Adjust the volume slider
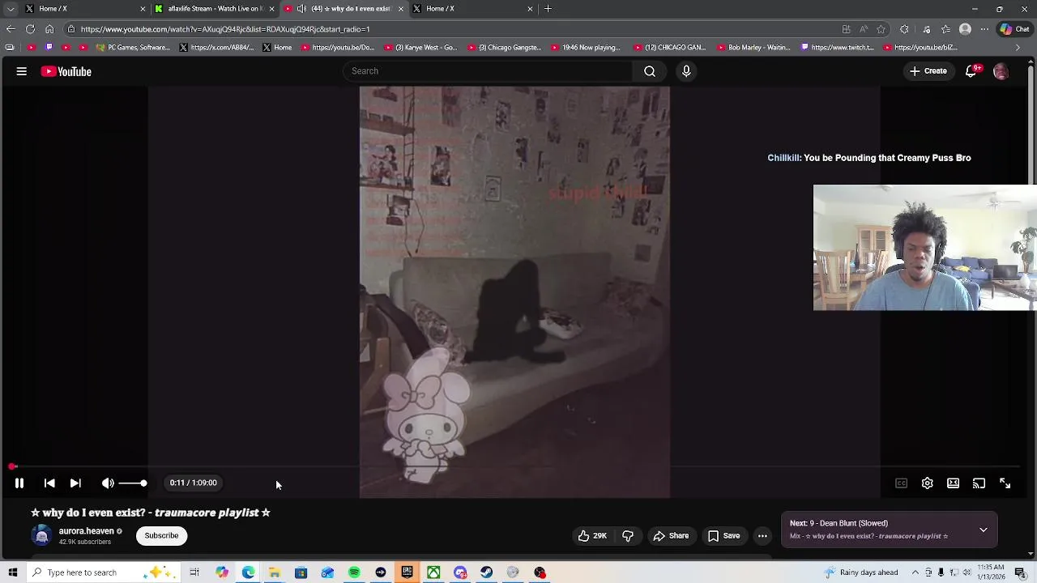The height and width of the screenshot is (583, 1037). point(133,483)
